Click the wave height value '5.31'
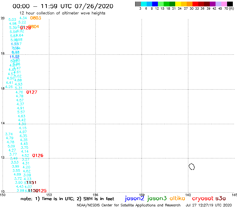The image size is (237, 208). pos(19,88)
